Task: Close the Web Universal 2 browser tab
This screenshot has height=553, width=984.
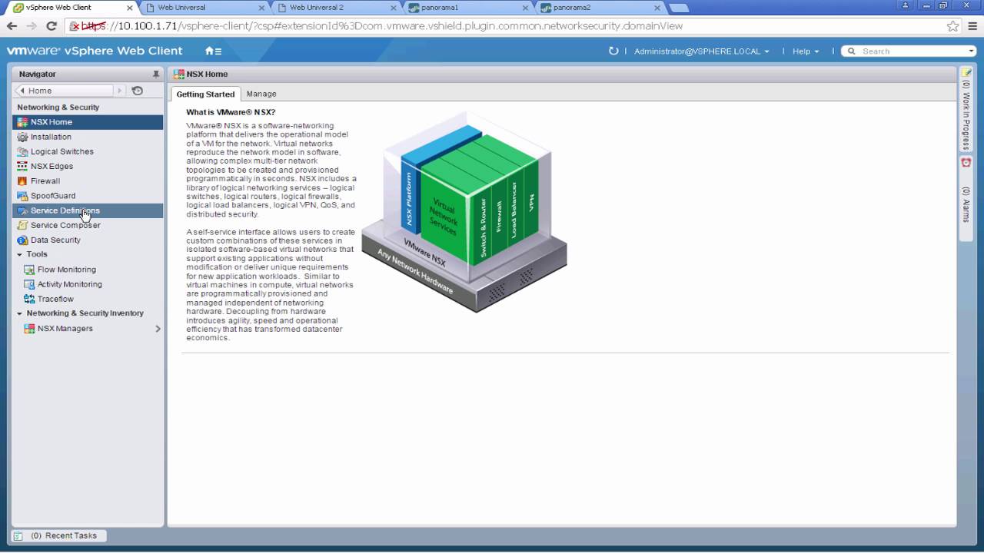Action: [394, 8]
